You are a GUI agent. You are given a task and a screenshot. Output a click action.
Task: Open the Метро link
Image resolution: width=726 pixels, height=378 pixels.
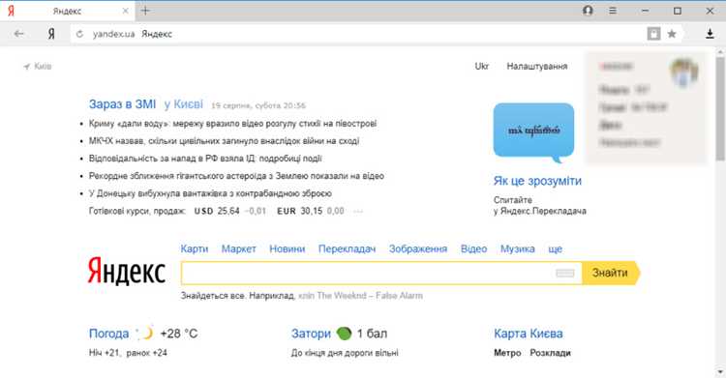click(x=507, y=353)
